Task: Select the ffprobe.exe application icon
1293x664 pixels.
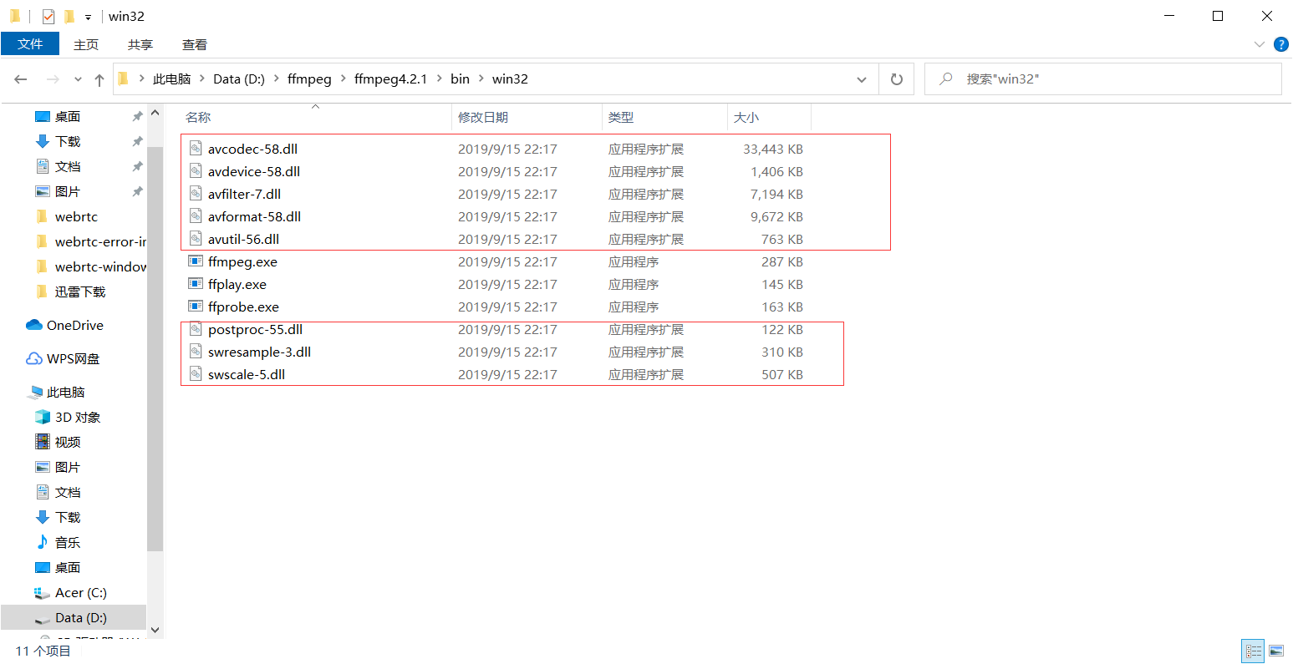Action: click(x=196, y=307)
